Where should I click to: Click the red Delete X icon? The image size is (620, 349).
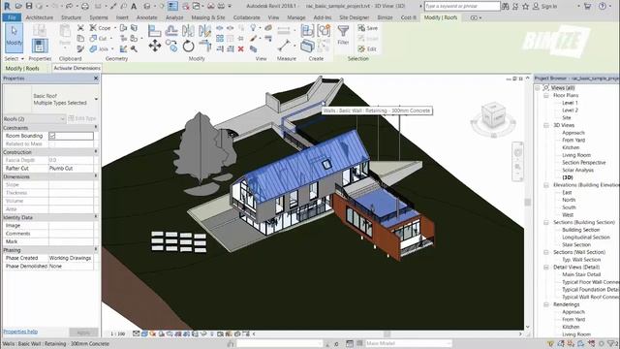tap(240, 48)
